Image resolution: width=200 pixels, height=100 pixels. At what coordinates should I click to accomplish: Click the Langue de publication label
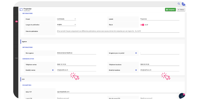32,25
